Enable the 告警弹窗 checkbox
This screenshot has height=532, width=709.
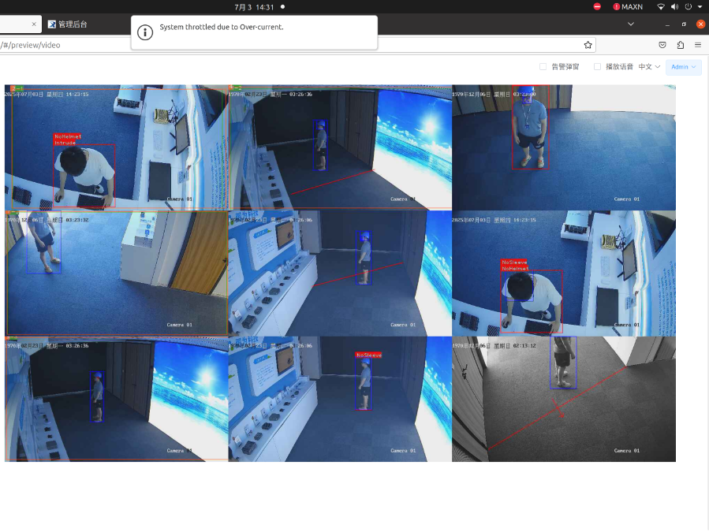pyautogui.click(x=543, y=66)
